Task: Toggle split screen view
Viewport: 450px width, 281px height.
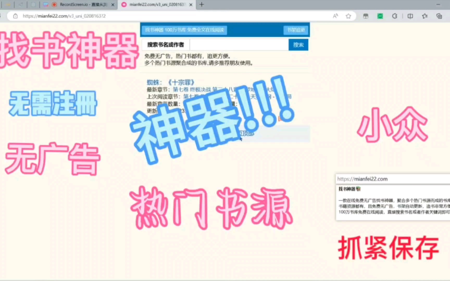Action: click(410, 16)
